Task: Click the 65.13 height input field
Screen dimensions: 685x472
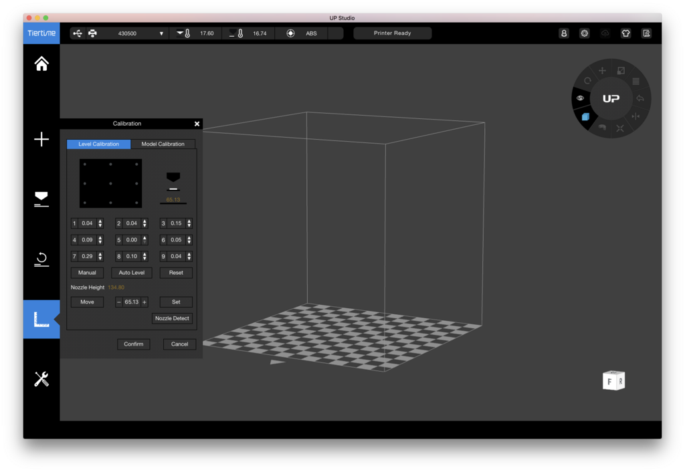Action: click(132, 302)
